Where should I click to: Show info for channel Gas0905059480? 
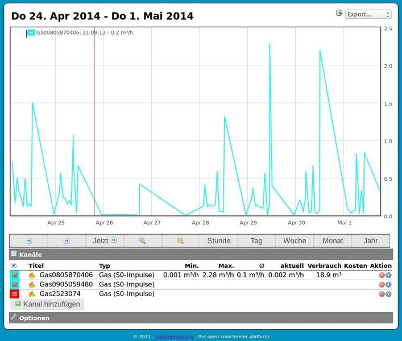point(388,285)
